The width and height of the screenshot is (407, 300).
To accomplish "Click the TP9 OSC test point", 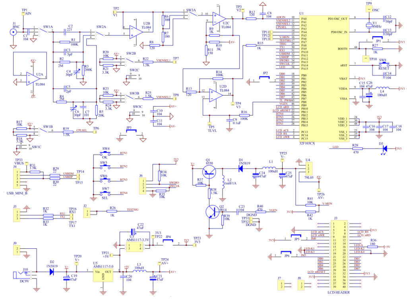I will (369, 9).
